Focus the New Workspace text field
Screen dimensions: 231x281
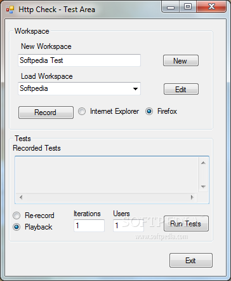(79, 60)
